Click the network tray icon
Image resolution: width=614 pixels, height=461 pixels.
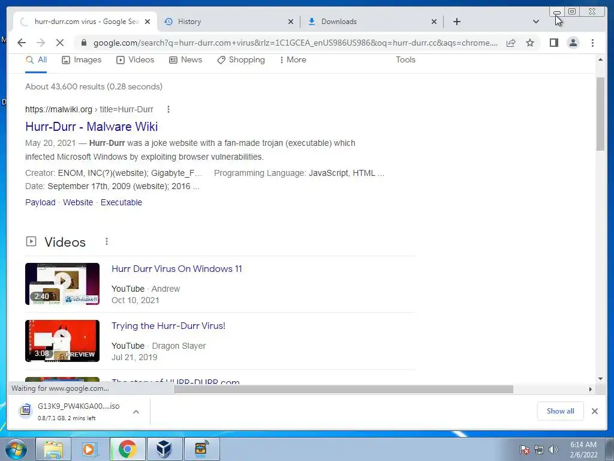(539, 450)
